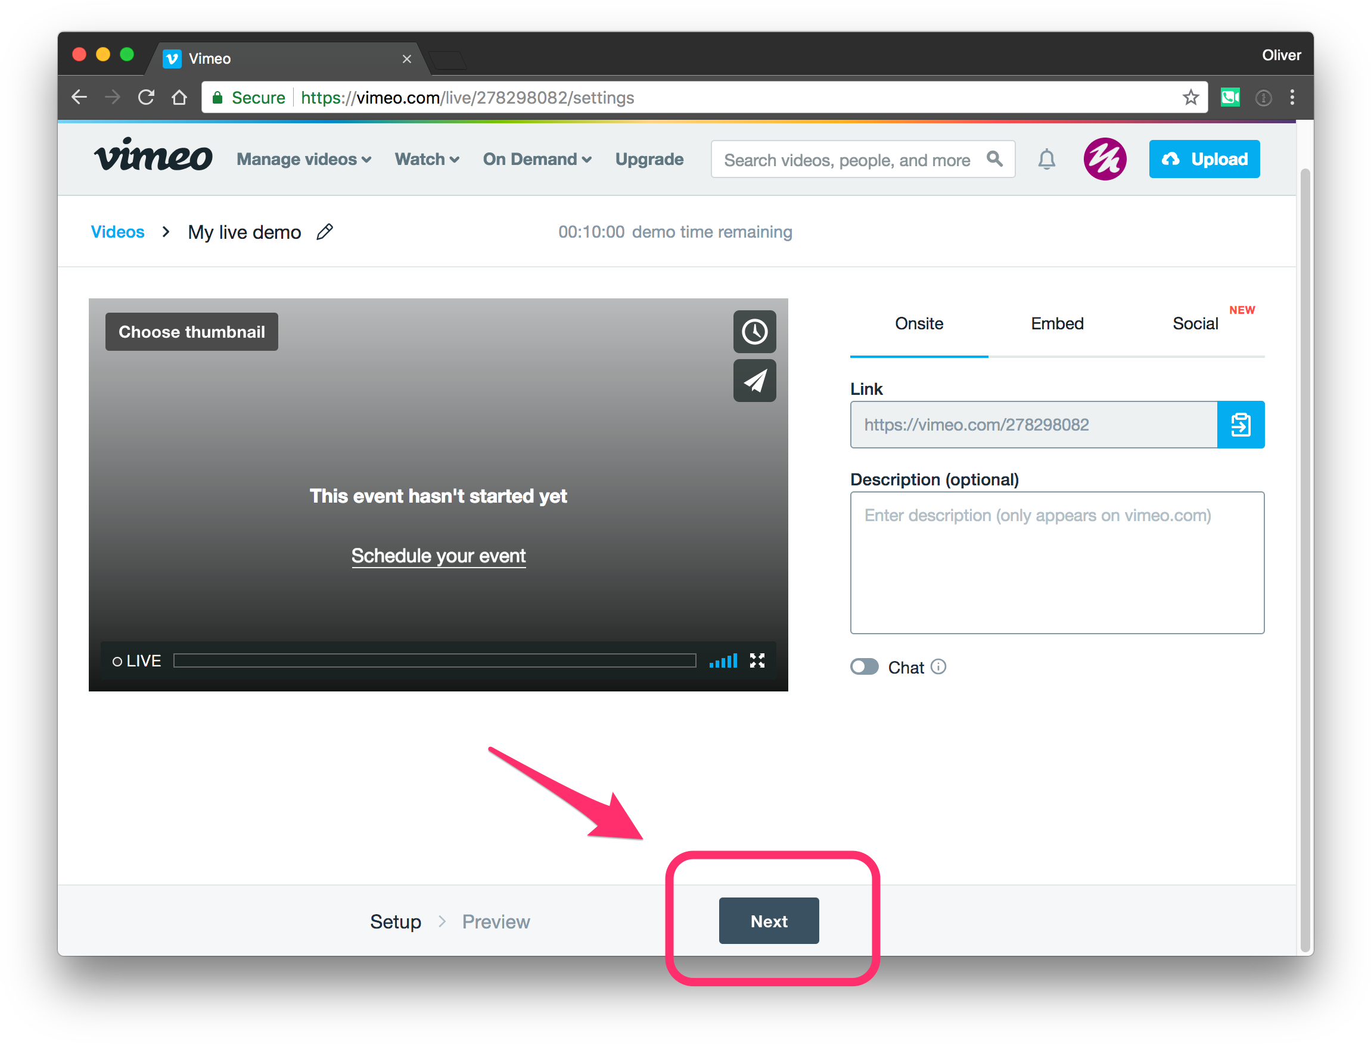
Task: Select the Vimeo browser tab
Action: [x=287, y=59]
